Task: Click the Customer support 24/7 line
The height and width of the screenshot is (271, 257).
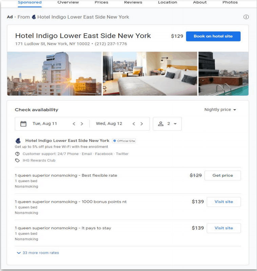Action: [76, 154]
